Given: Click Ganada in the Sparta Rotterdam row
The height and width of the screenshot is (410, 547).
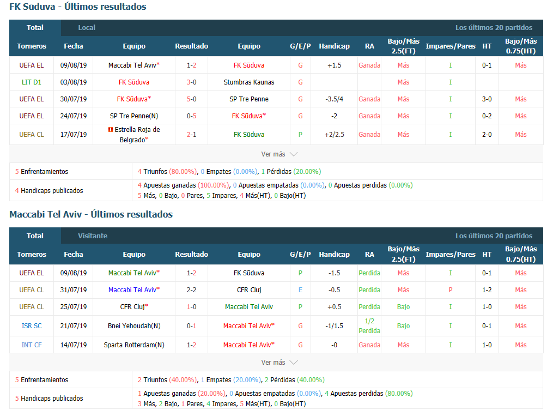Looking at the screenshot, I should point(369,345).
